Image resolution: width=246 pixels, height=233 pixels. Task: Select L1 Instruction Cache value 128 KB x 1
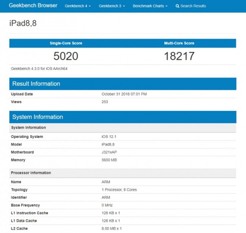point(111,213)
